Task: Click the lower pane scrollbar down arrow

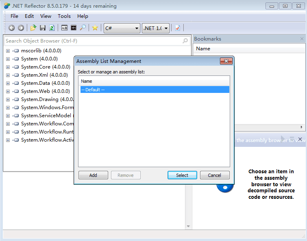Action: (x=188, y=226)
